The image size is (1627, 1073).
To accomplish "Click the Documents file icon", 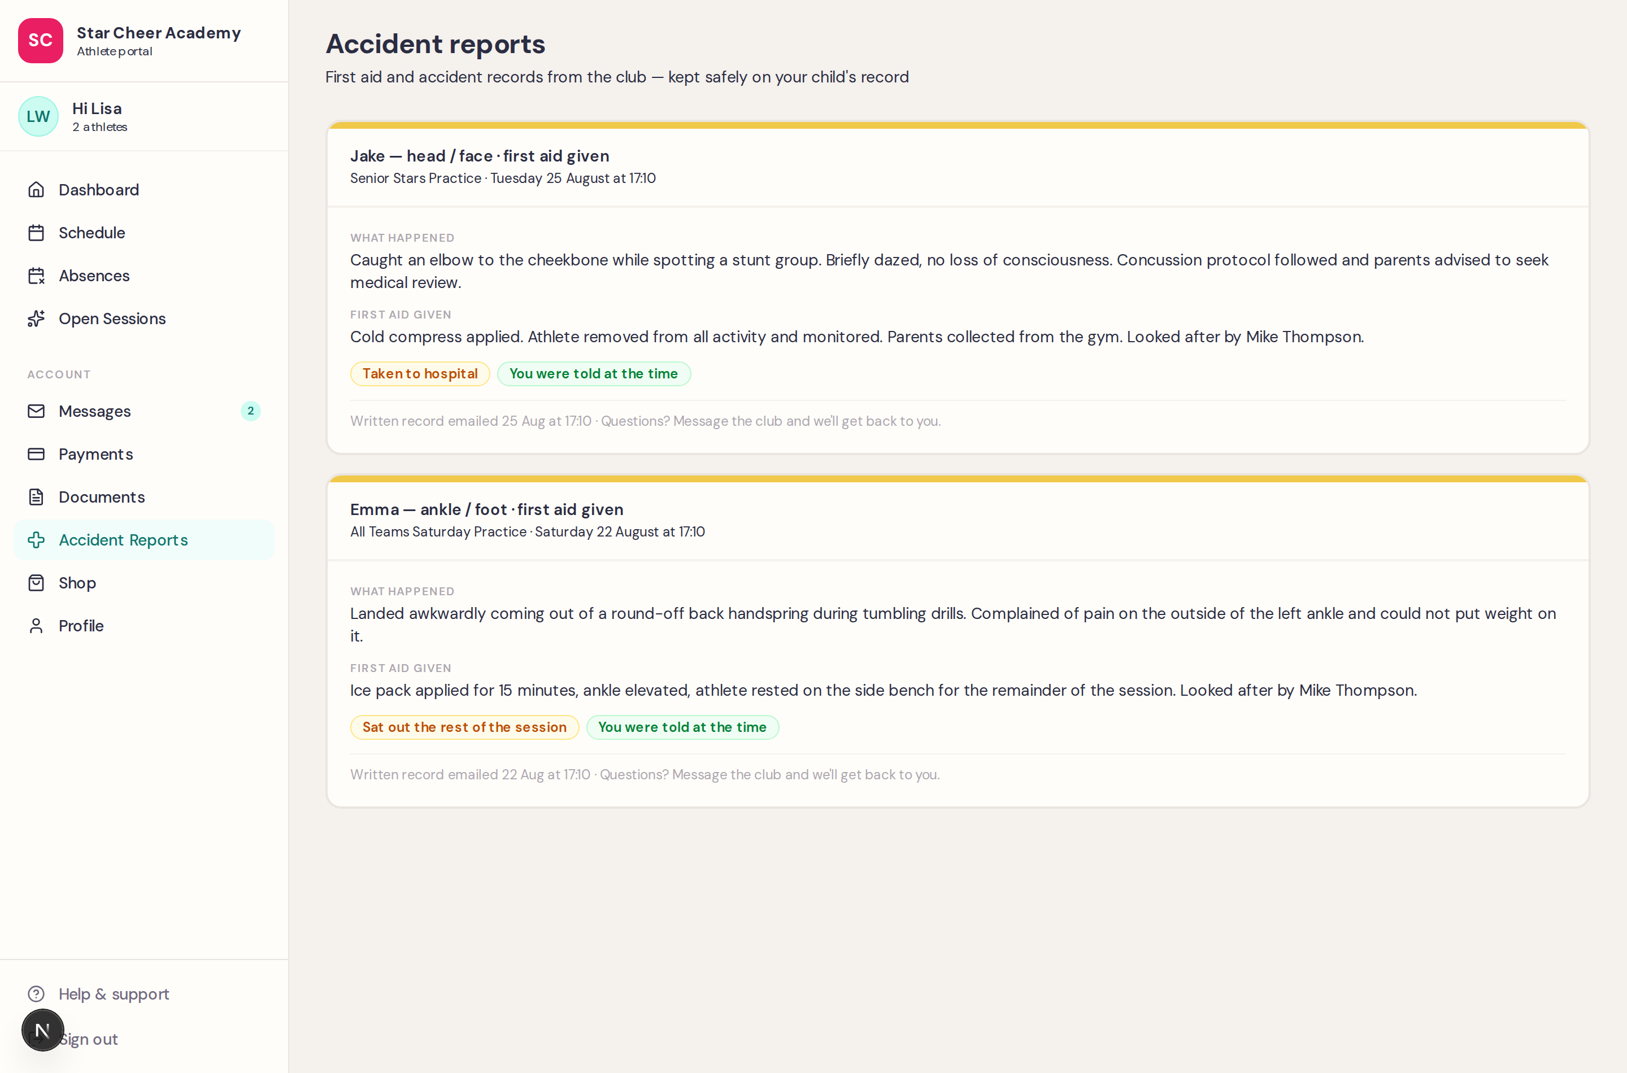I will tap(36, 497).
